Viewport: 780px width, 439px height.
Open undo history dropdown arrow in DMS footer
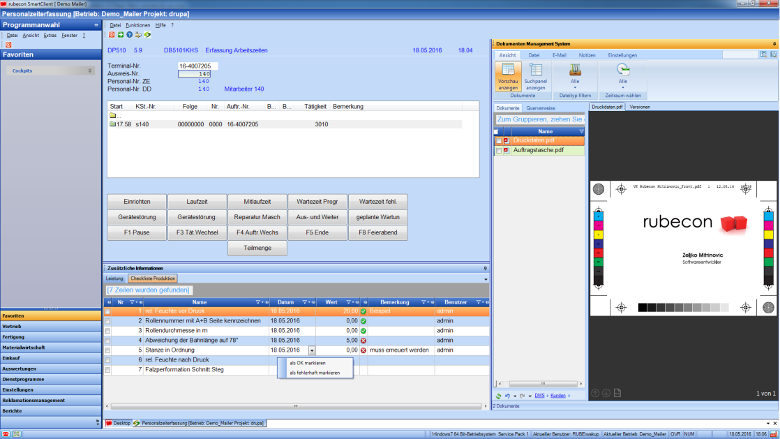click(515, 396)
